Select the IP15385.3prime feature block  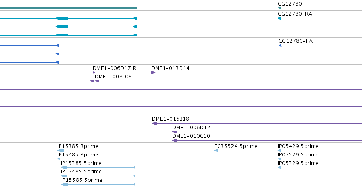(x=61, y=151)
